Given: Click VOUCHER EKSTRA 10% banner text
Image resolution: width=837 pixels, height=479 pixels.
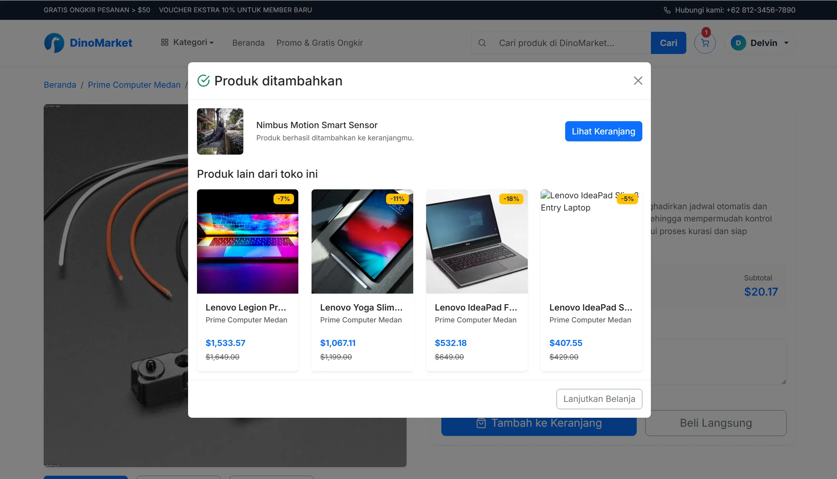Looking at the screenshot, I should [235, 10].
